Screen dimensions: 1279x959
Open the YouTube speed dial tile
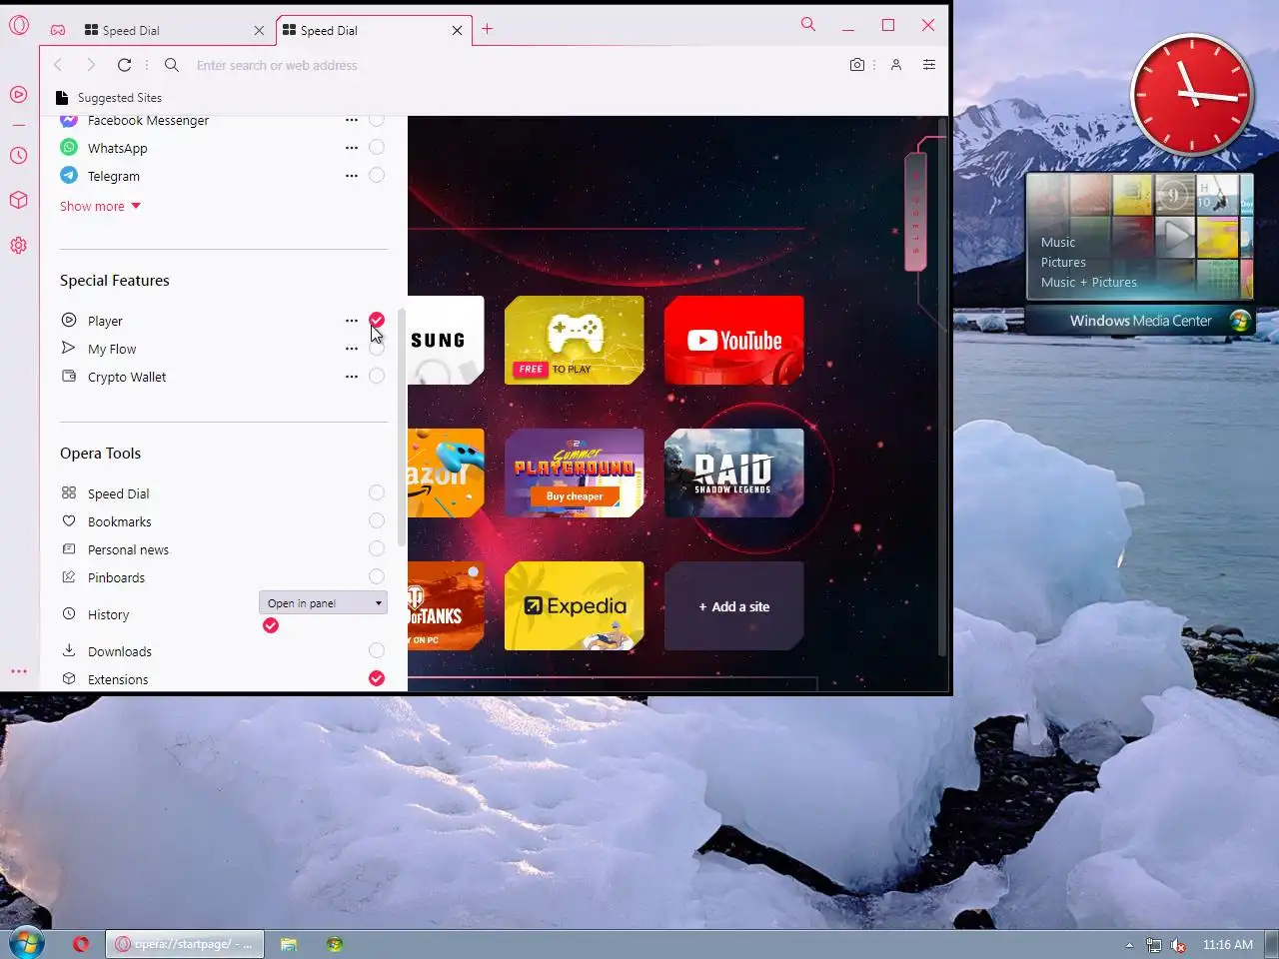[x=734, y=340]
